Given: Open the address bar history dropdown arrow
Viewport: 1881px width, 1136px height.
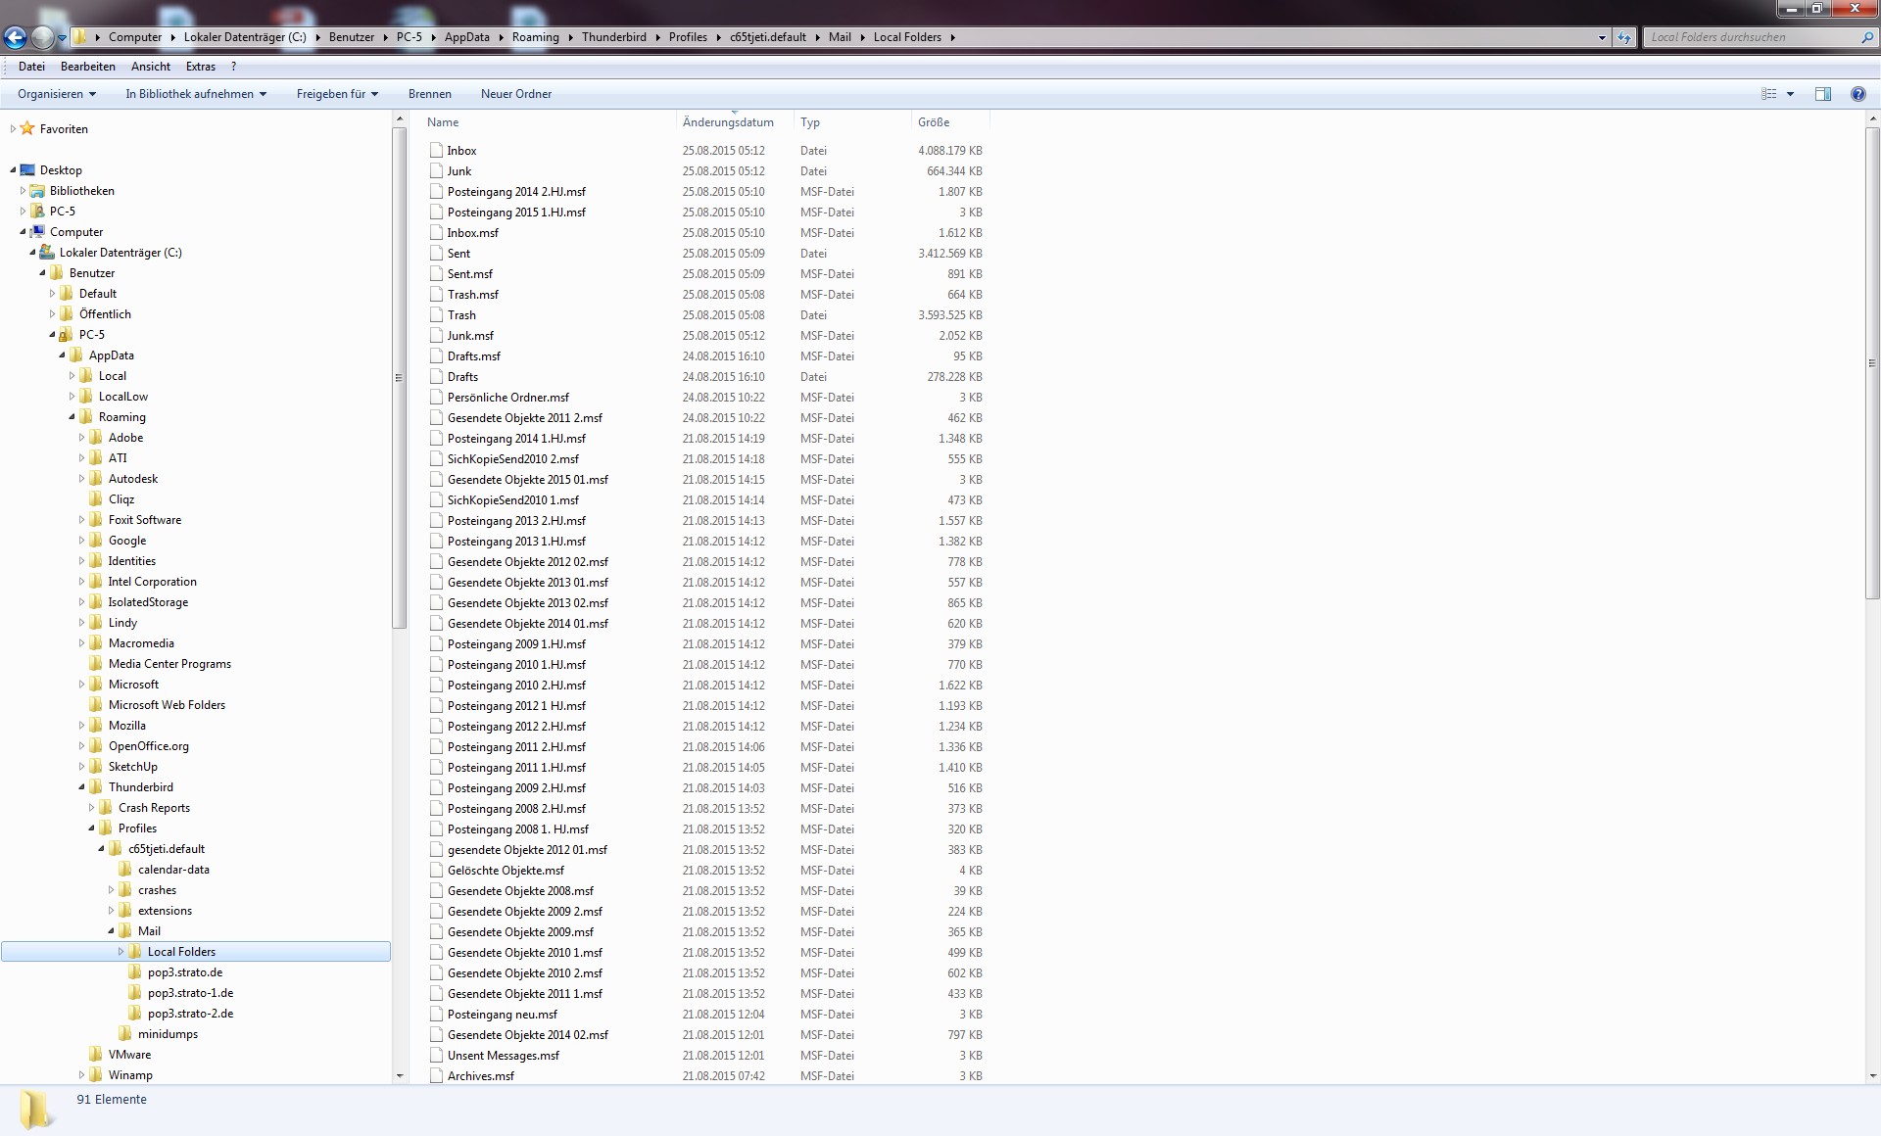Looking at the screenshot, I should click(x=1602, y=37).
